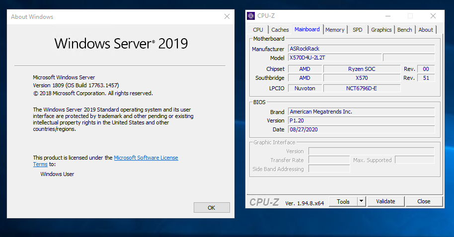The width and height of the screenshot is (454, 237).
Task: Switch to the About tab
Action: pyautogui.click(x=425, y=30)
